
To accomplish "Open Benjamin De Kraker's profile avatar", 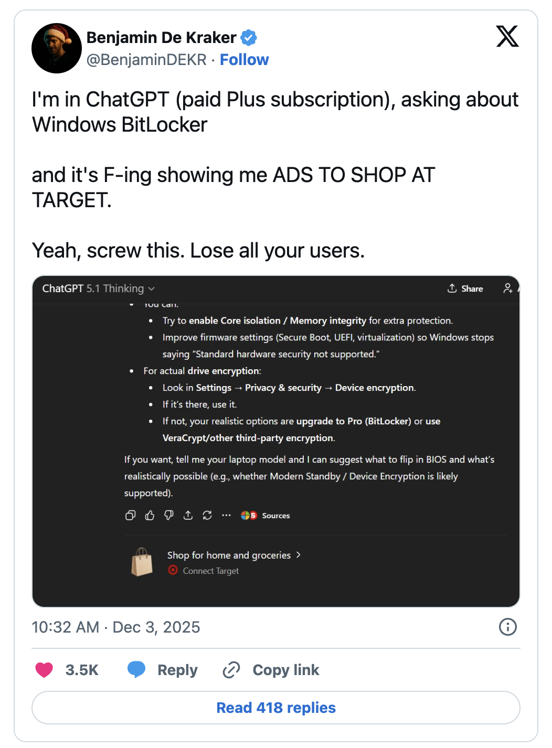I will [x=57, y=48].
